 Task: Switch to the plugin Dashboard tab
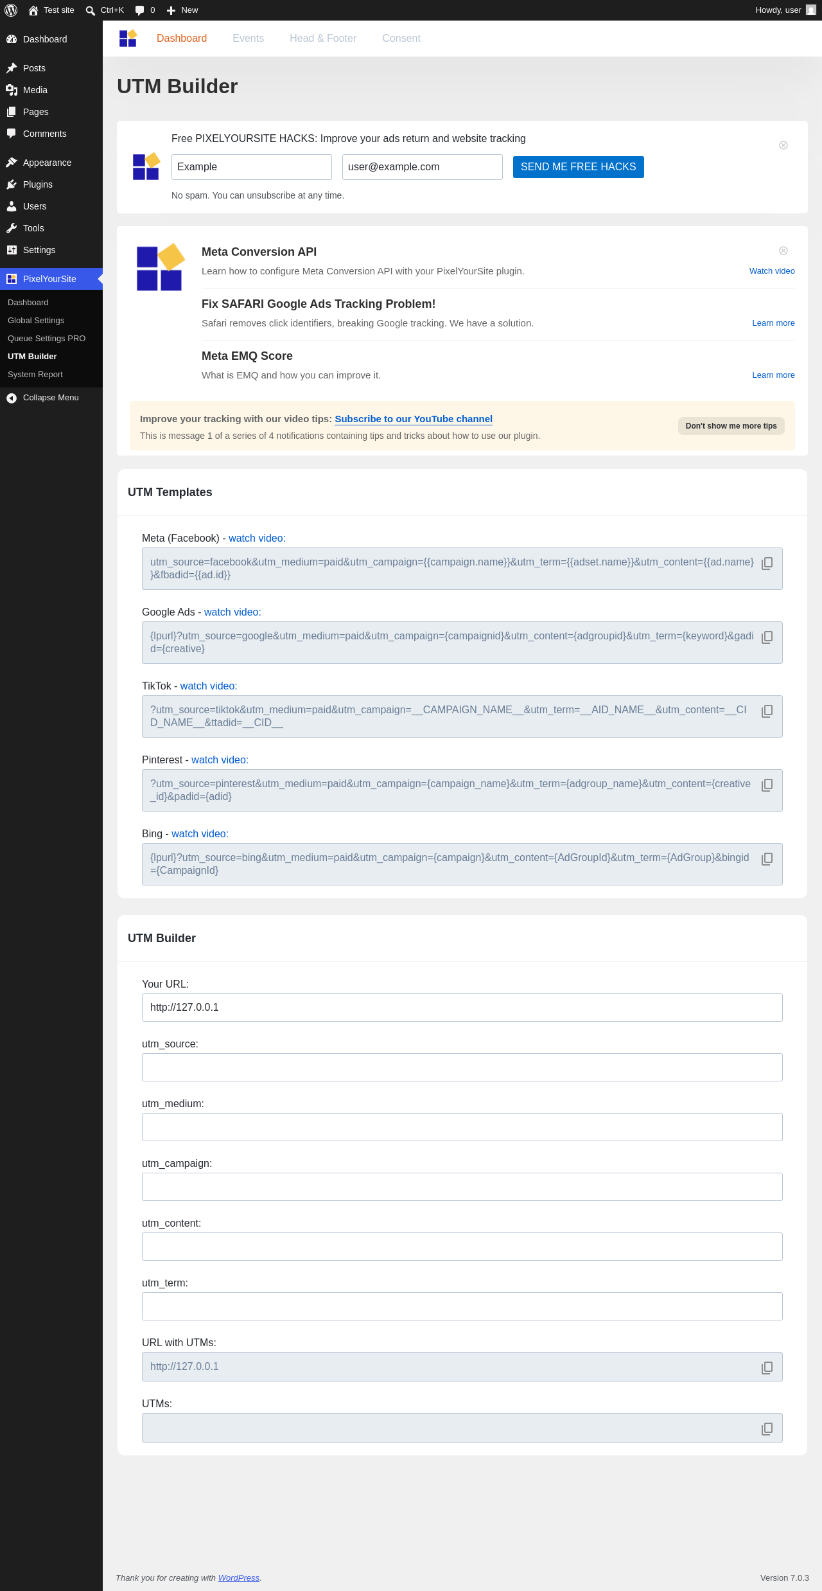pos(182,39)
